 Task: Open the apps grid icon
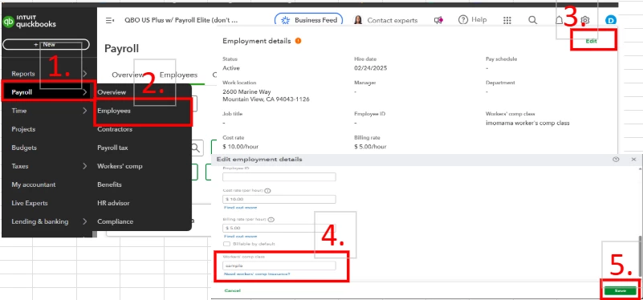507,20
